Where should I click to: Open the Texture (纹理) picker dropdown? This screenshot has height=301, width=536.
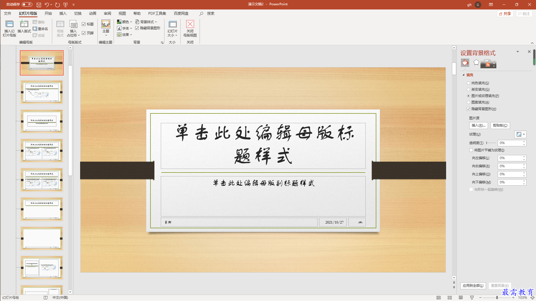click(520, 134)
